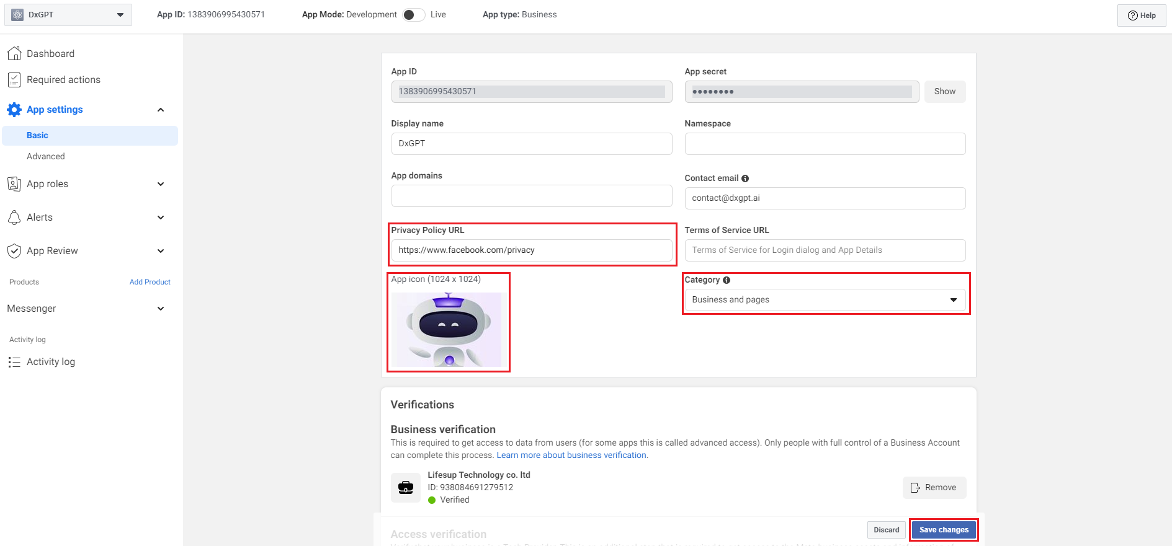Viewport: 1172px width, 546px height.
Task: Select Basic under App settings
Action: [x=37, y=136]
